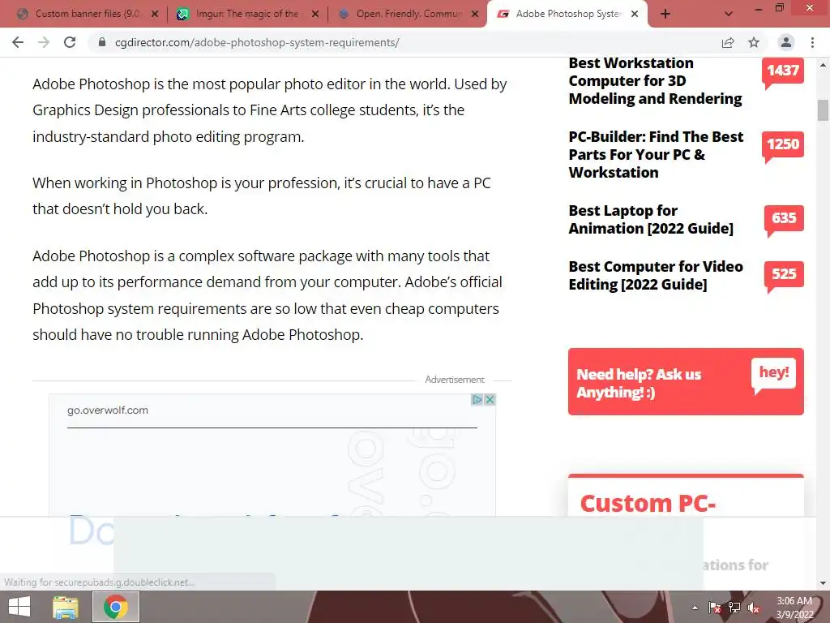Open Action Center flag icon
This screenshot has height=623, width=830.
click(715, 608)
